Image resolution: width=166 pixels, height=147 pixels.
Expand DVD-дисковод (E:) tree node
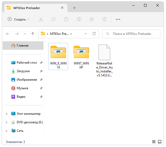click(x=6, y=122)
